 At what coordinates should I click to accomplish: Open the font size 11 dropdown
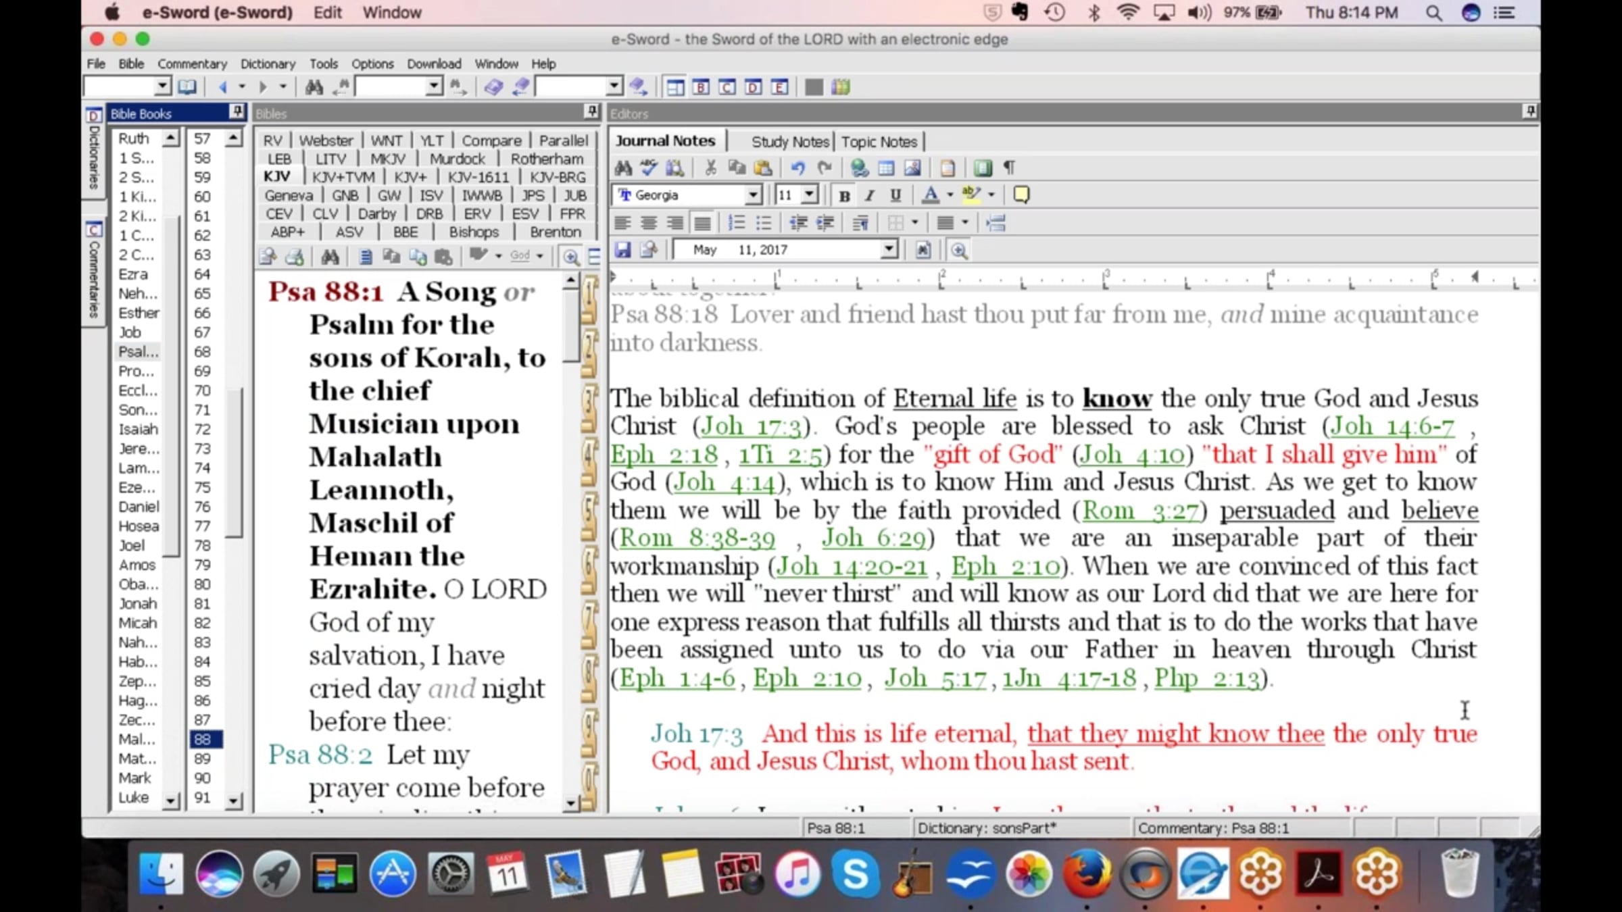point(809,196)
